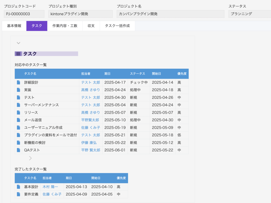Viewport: 271px width, 203px height.
Task: Click the QAテスト task name
Action: click(x=32, y=150)
